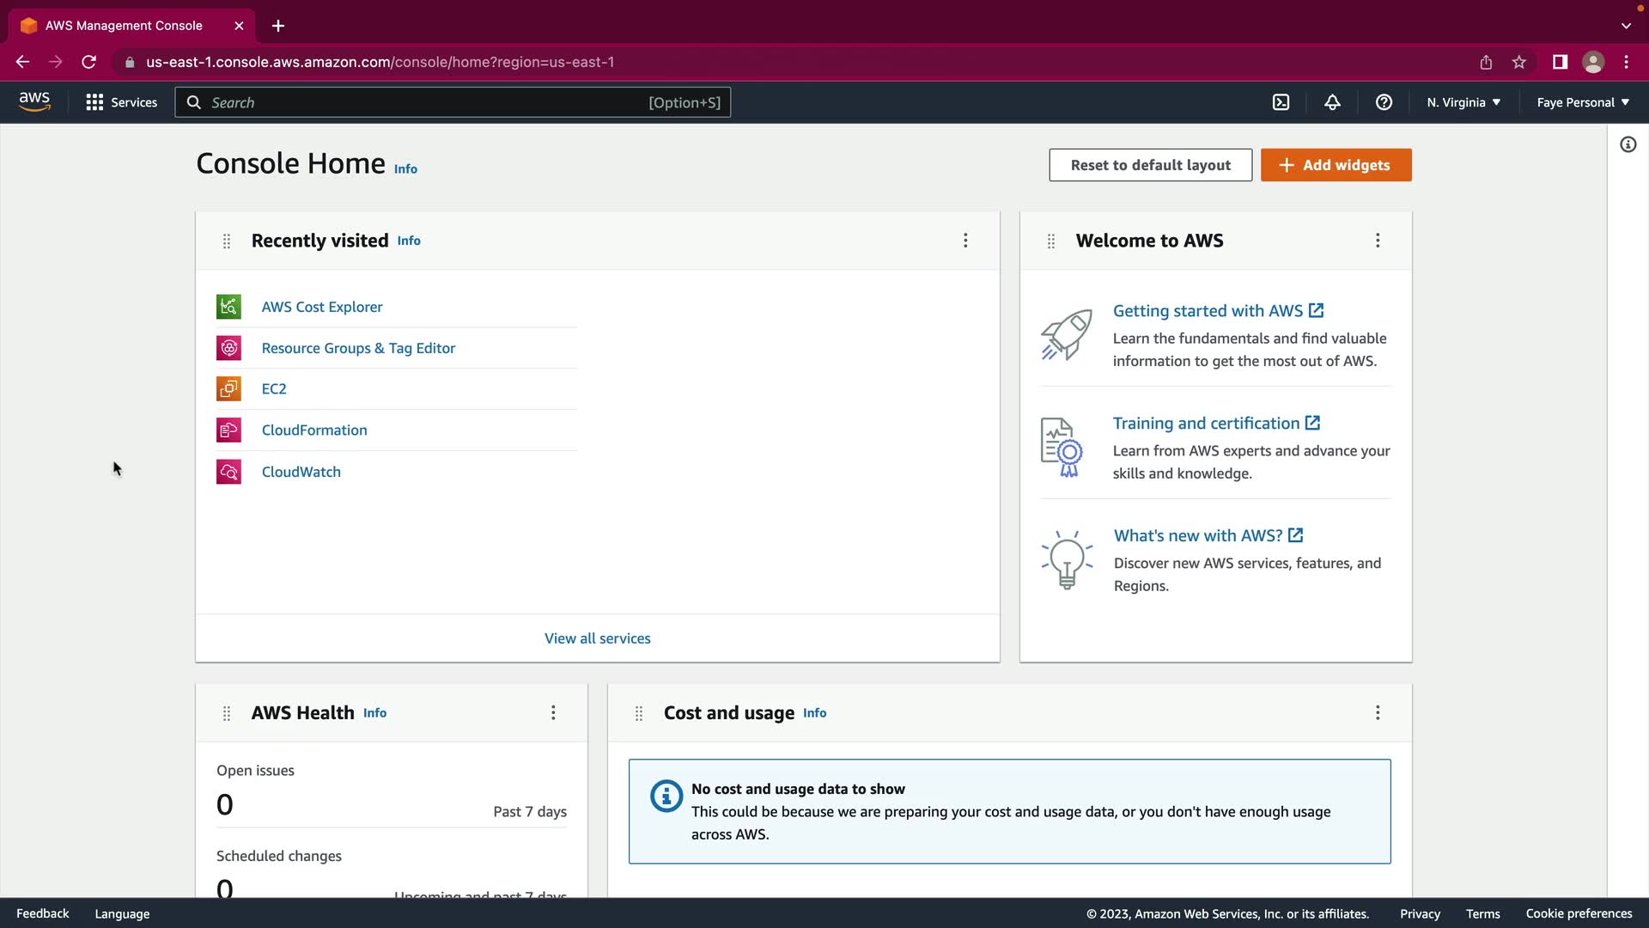The image size is (1649, 928).
Task: Open the CloudShell terminal icon
Action: click(1281, 102)
